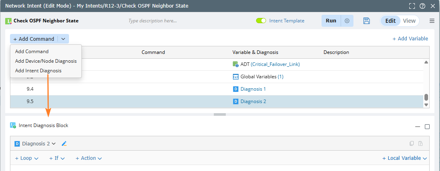Toggle the Intent Template switch

261,21
